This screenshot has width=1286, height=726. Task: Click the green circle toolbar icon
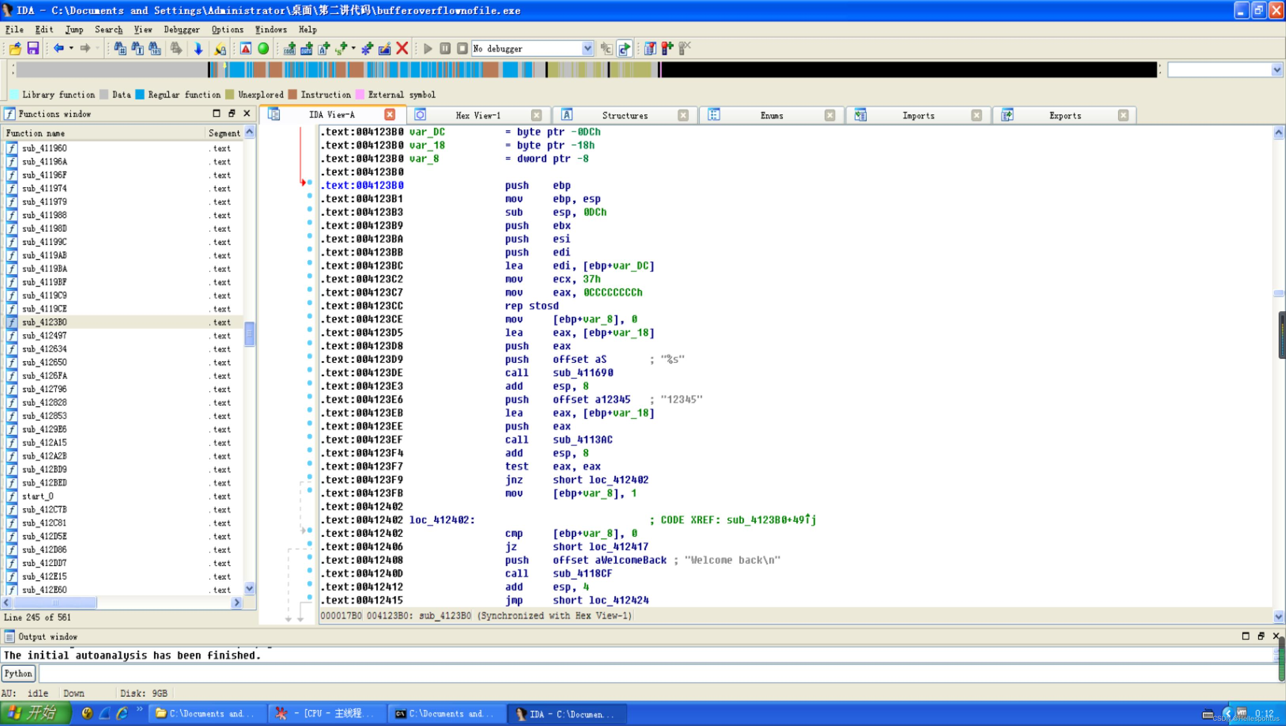tap(263, 48)
